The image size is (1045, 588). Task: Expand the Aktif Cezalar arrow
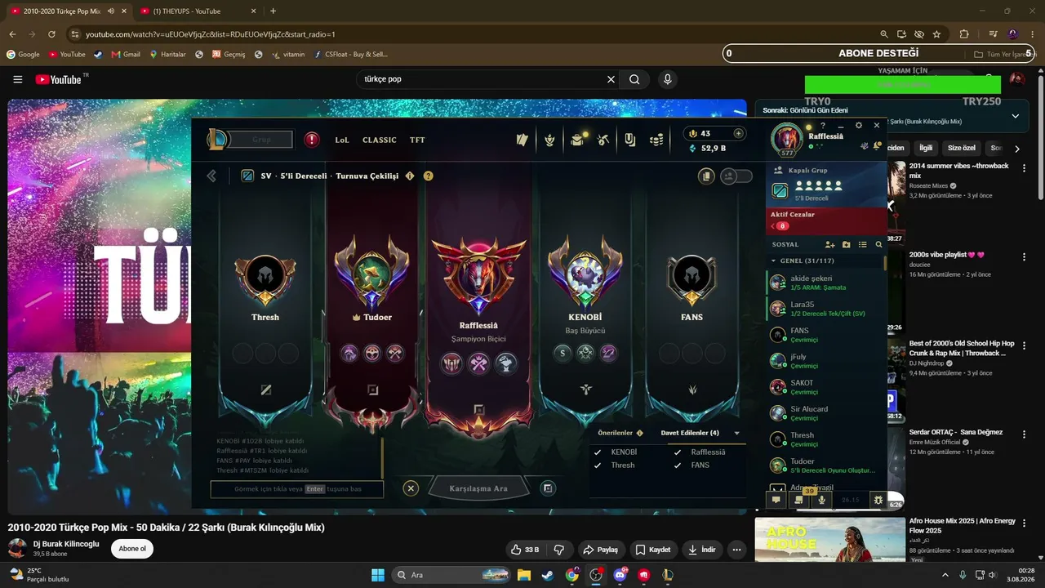pos(772,226)
